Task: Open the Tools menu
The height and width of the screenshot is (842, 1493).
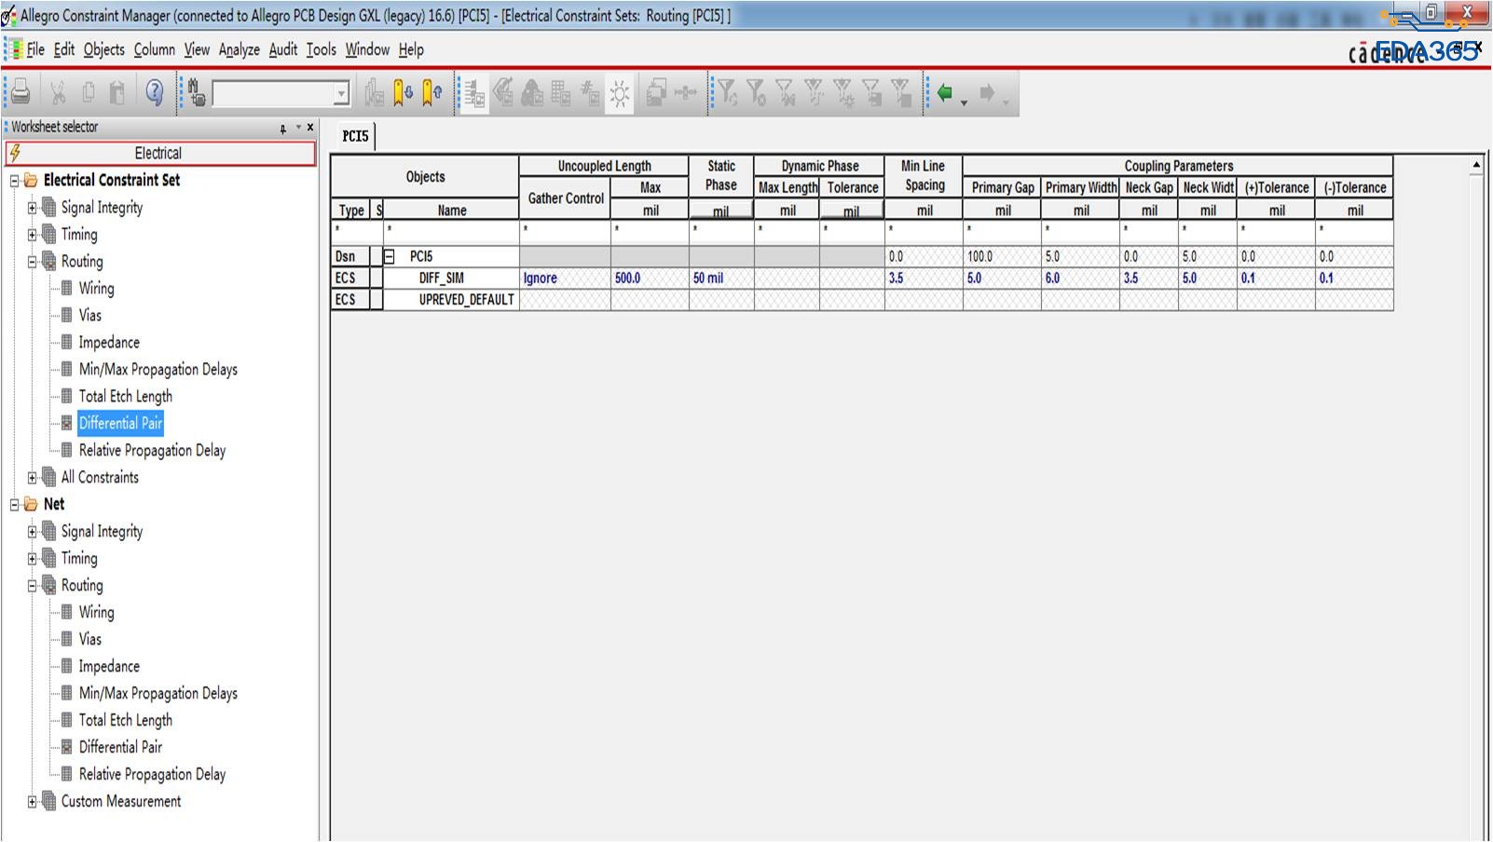Action: coord(321,49)
